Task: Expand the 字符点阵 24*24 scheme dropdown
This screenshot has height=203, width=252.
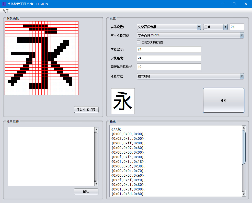Action: coord(241,35)
